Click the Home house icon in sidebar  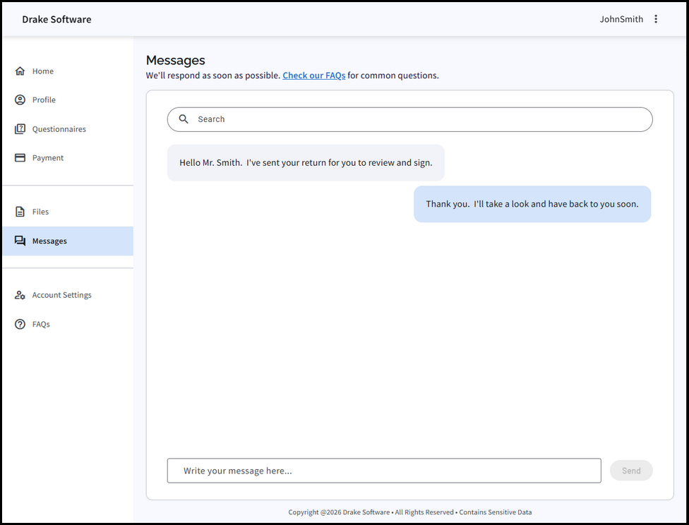(20, 71)
